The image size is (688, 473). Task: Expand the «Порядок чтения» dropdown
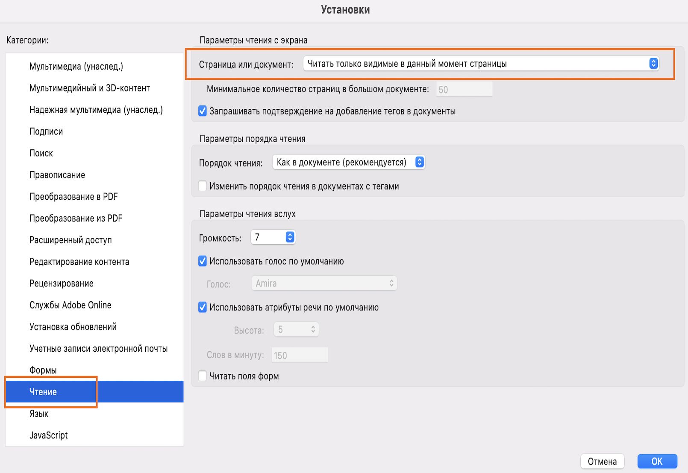[x=348, y=162]
